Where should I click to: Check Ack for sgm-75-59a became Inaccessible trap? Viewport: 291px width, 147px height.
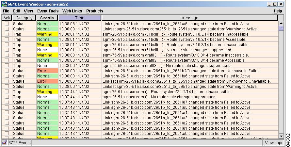tap(7, 55)
